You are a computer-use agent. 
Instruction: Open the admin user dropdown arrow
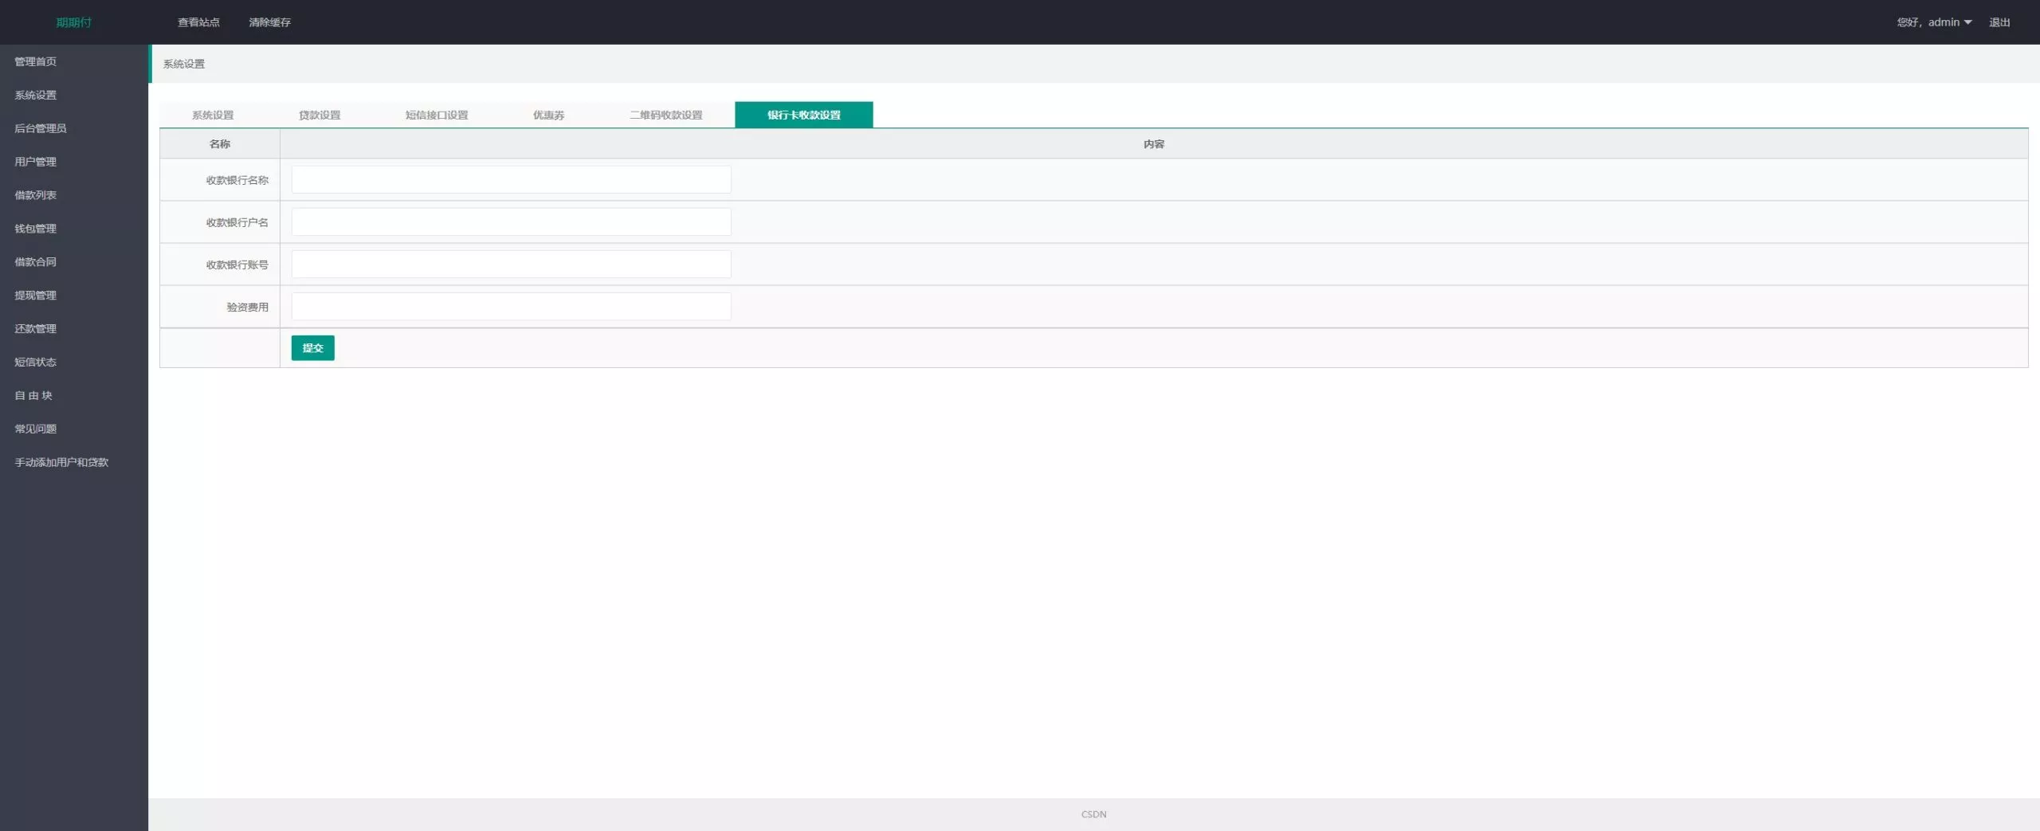[1967, 22]
